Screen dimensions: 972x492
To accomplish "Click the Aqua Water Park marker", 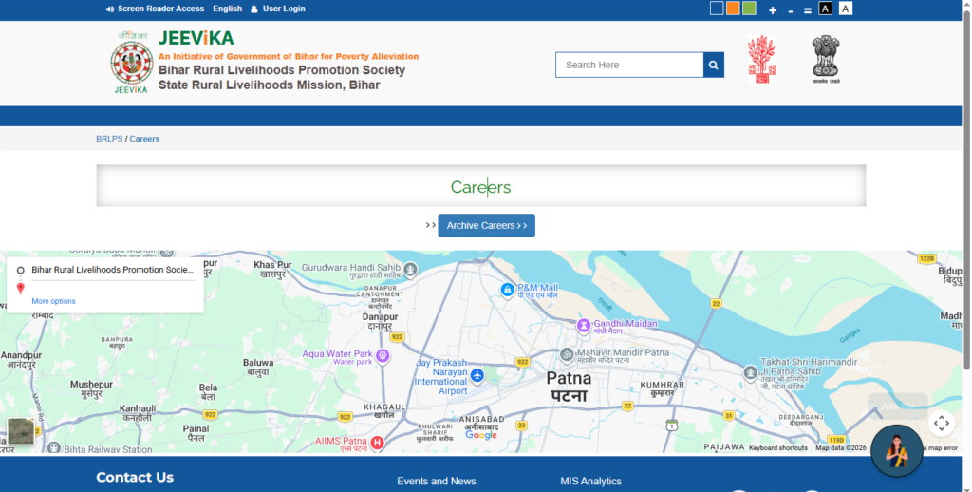I will 383,356.
